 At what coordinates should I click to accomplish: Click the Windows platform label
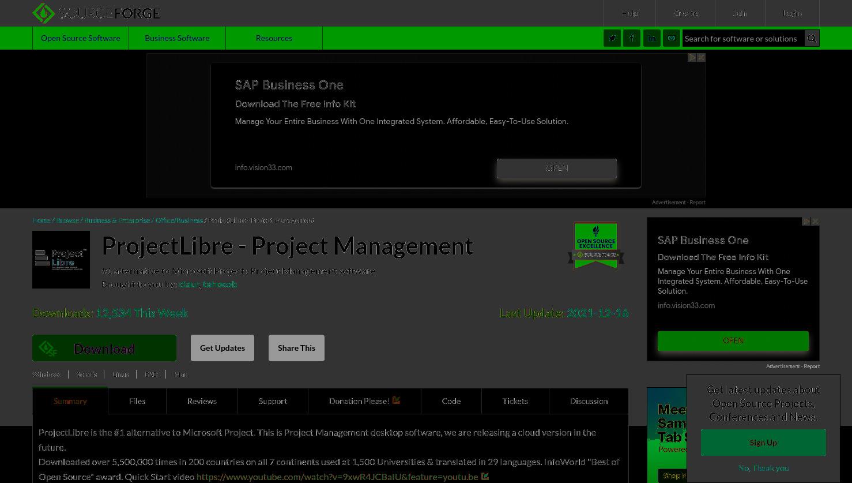pos(46,375)
